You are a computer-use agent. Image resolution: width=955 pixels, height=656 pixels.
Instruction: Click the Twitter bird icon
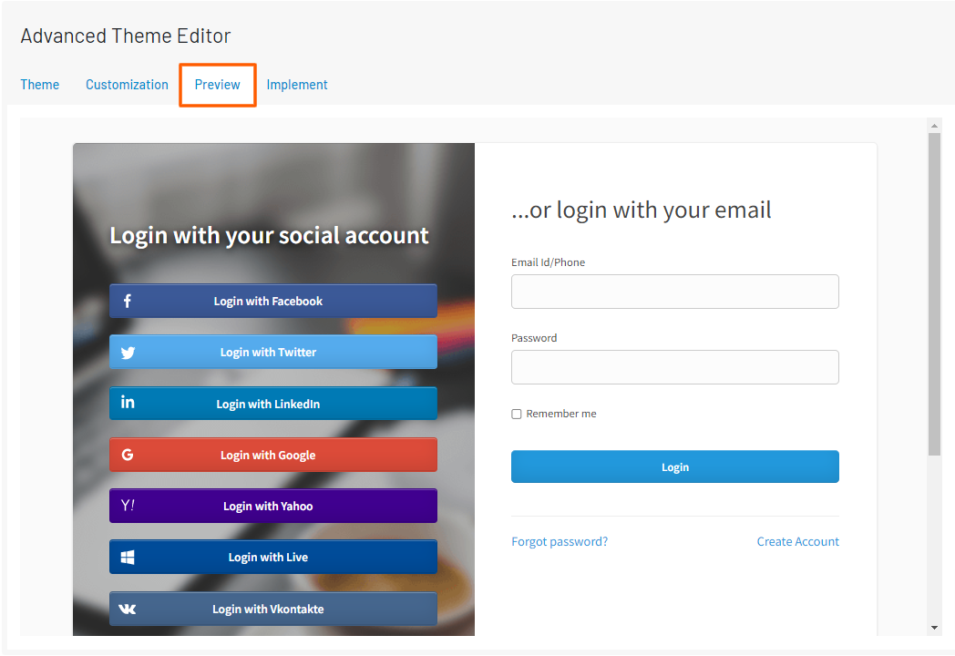point(128,353)
